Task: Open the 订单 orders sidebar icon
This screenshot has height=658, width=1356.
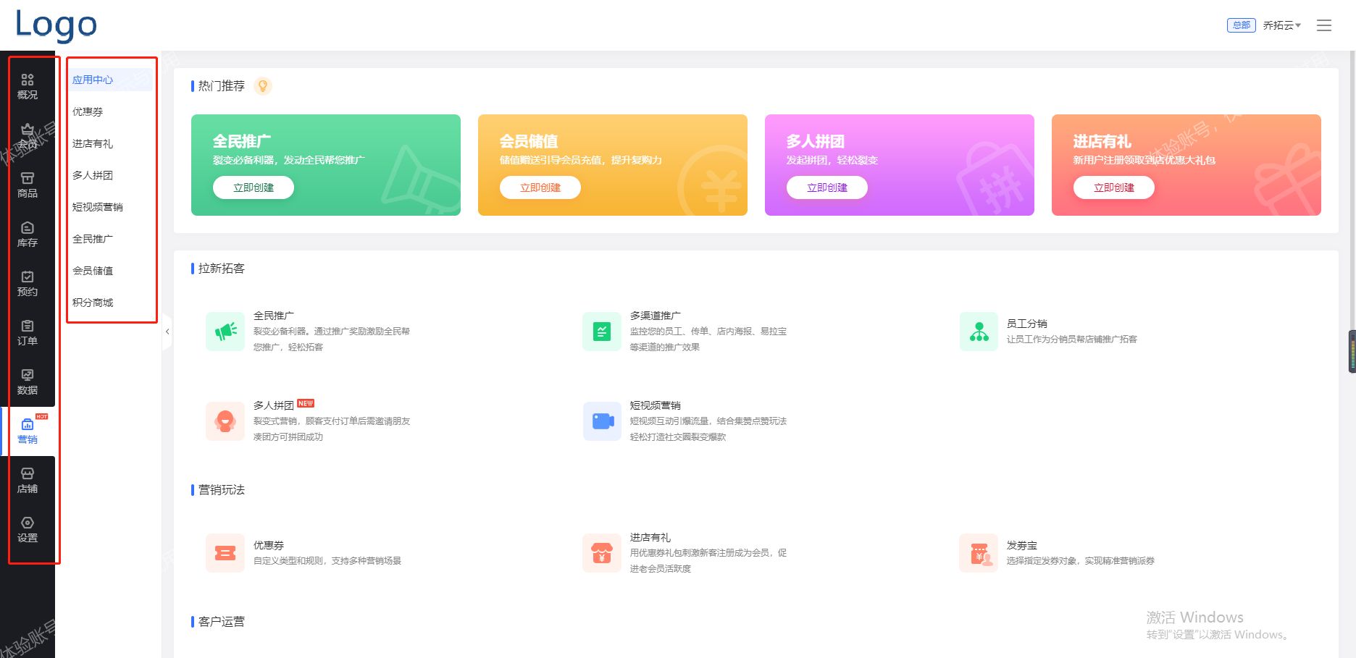Action: (28, 332)
